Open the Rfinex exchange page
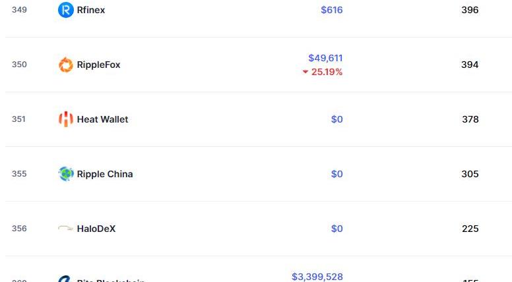Viewport: 512px width, 282px height. click(x=91, y=10)
